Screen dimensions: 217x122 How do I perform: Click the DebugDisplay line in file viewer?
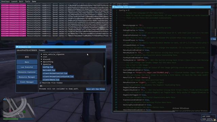134,30
